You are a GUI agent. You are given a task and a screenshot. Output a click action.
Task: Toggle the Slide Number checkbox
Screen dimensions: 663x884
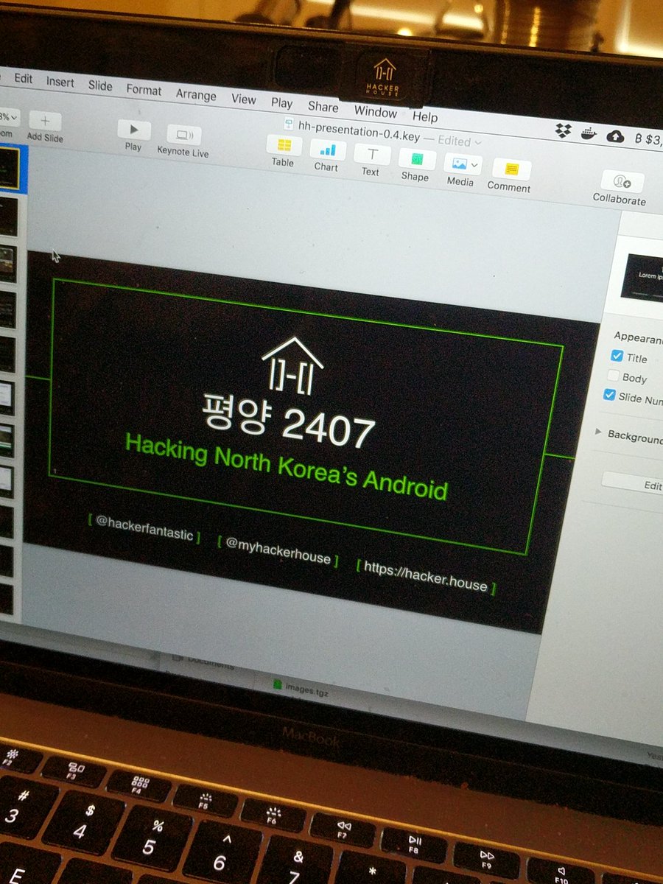(x=608, y=395)
